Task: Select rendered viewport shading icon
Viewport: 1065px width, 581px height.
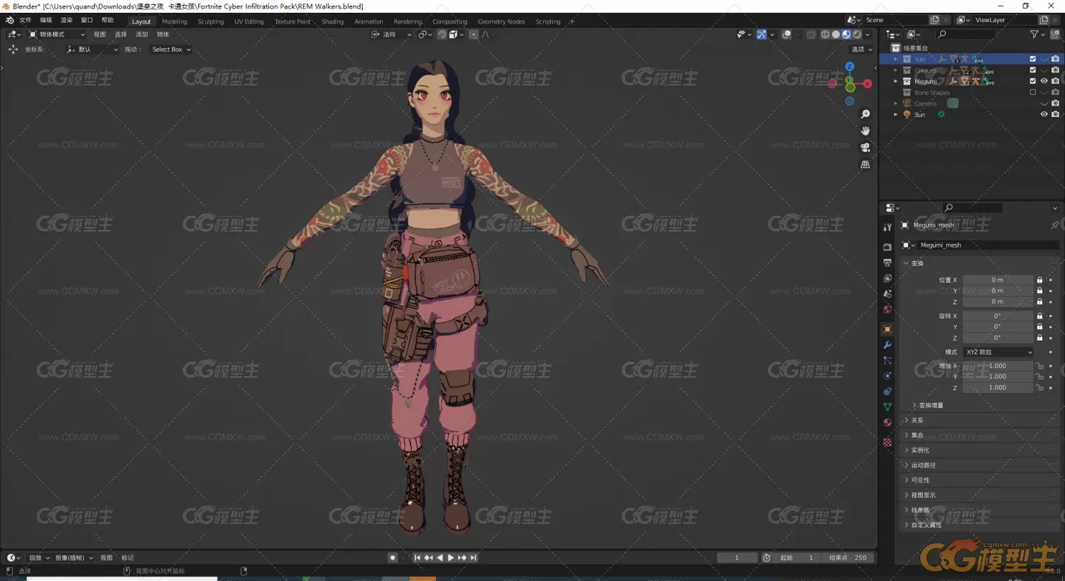Action: pyautogui.click(x=857, y=34)
